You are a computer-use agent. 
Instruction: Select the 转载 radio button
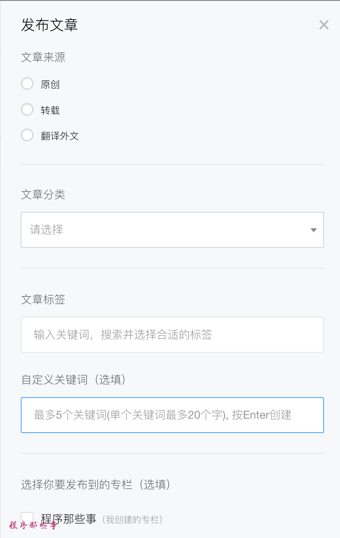27,110
